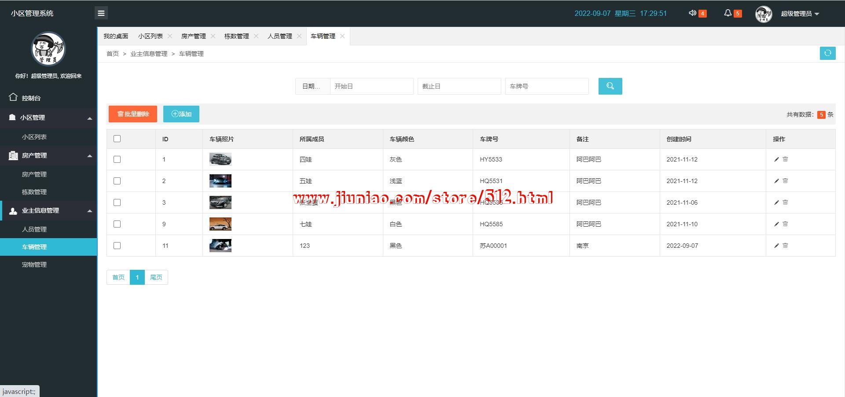Open the bell notifications icon
This screenshot has width=845, height=397.
[x=728, y=13]
